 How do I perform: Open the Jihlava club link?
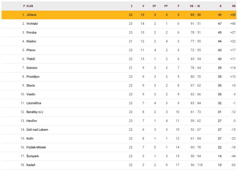31,15
